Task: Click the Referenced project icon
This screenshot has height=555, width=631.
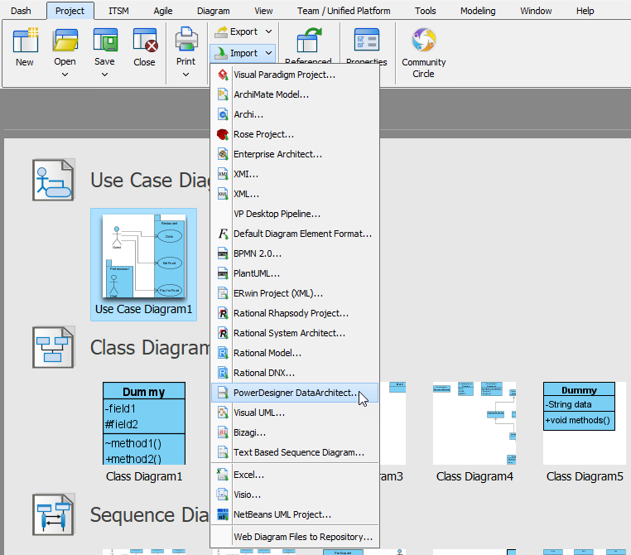Action: point(309,40)
